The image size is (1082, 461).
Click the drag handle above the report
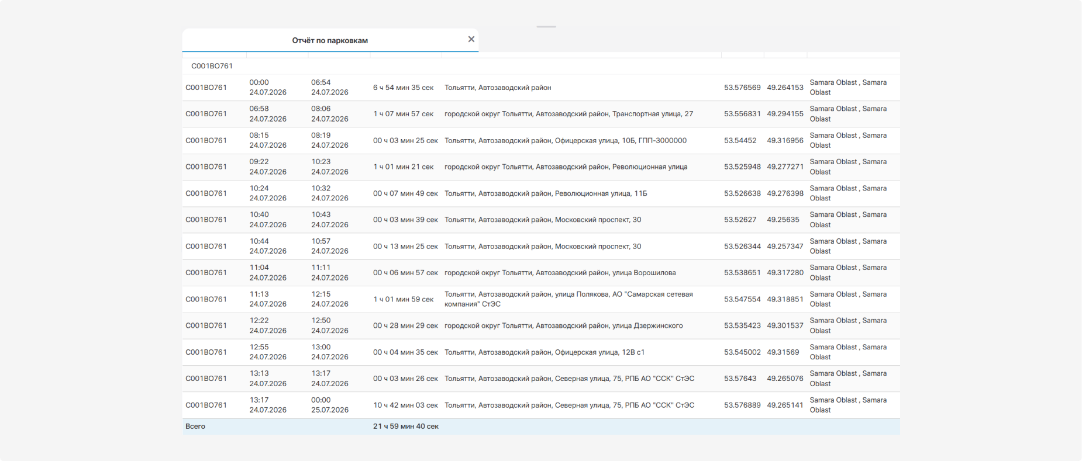coord(546,26)
